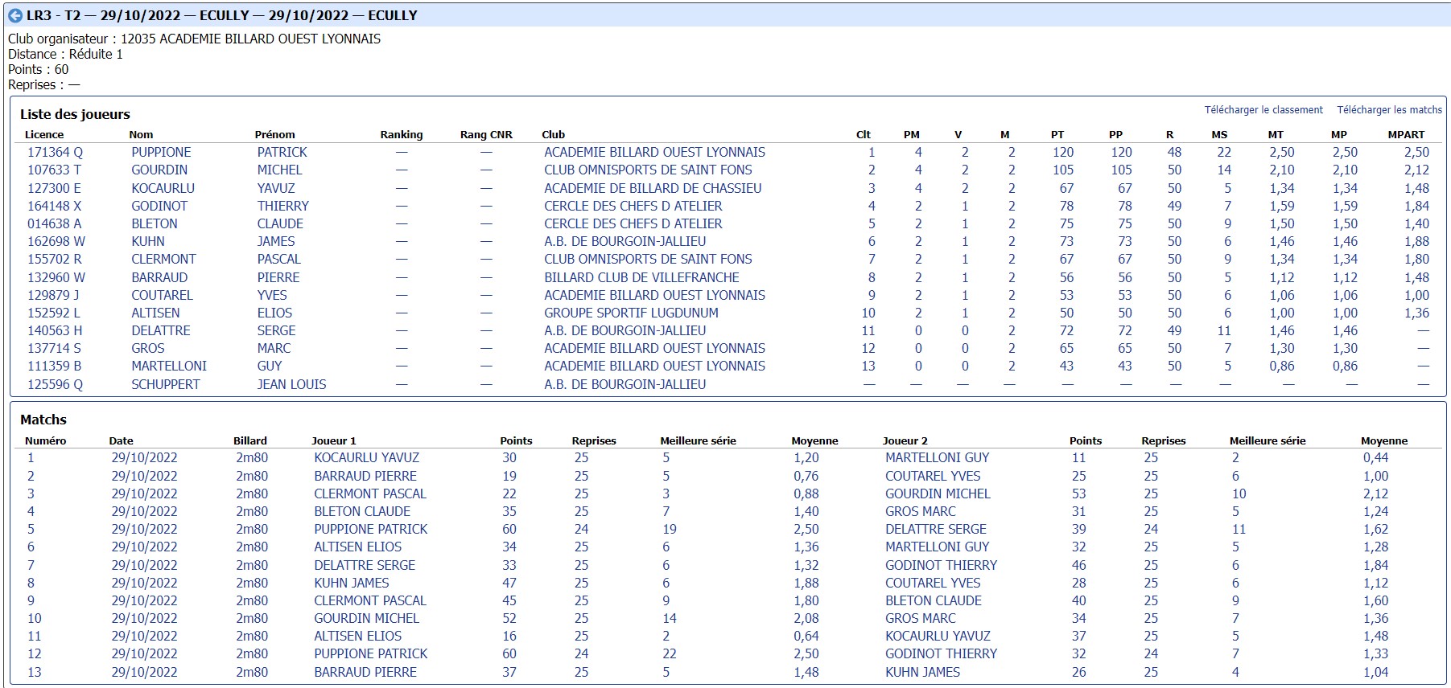Image resolution: width=1451 pixels, height=688 pixels.
Task: Click BLETON CLAUDE in match 4
Action: tap(362, 511)
